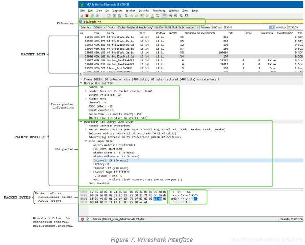Viewport: 305px width, 245px height.
Task: Select the 'Interval: 24 (30 msec)' row
Action: coord(198,160)
